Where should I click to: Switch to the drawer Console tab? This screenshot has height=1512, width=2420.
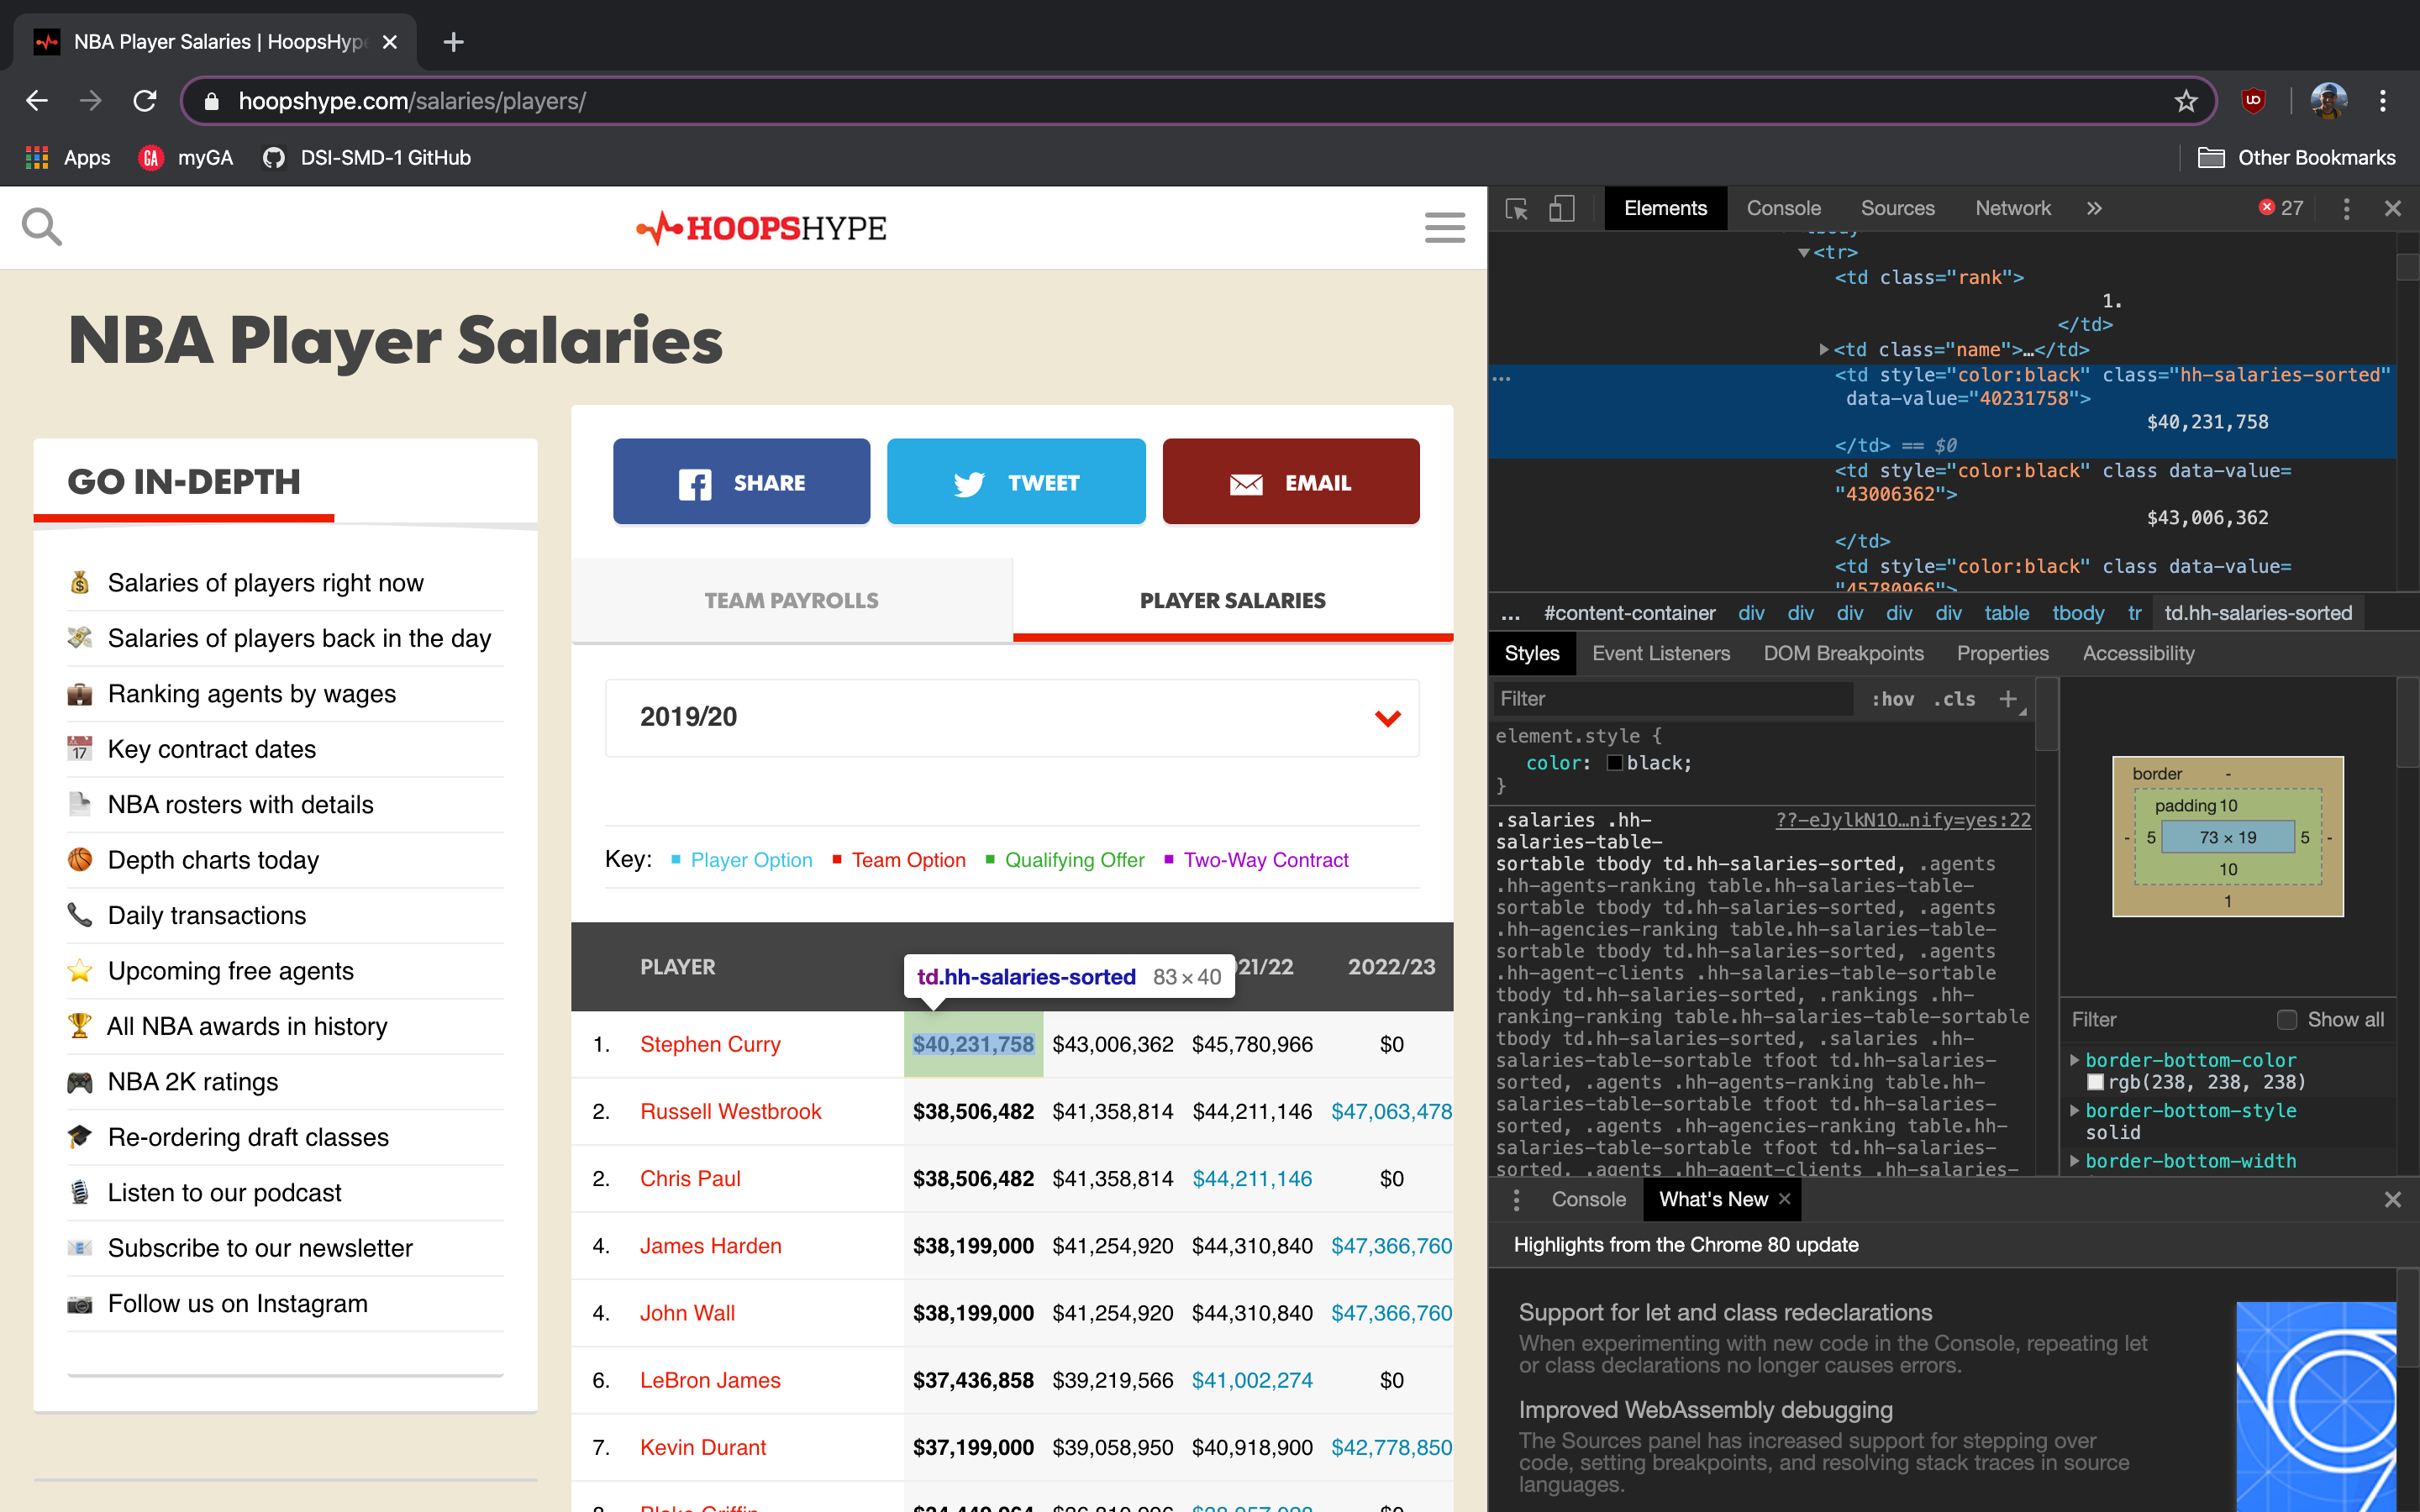tap(1588, 1199)
